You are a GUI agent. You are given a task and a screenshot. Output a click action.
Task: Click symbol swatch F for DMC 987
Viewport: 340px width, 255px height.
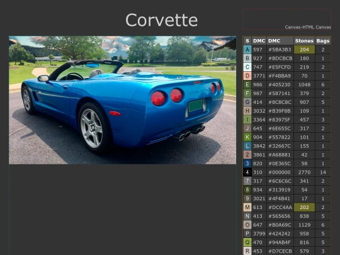pos(247,93)
